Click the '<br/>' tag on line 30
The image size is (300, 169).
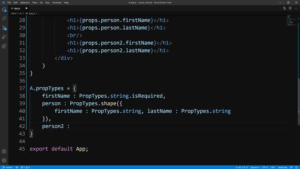75,36
